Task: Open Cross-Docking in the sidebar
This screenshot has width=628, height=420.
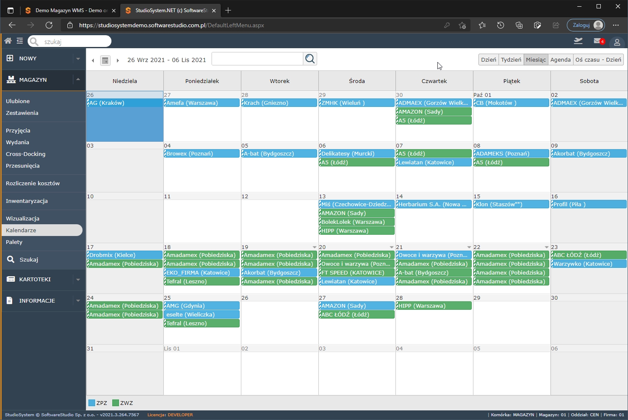Action: 26,154
